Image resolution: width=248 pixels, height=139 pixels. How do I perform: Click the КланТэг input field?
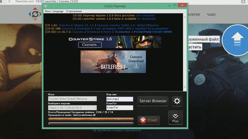point(120,108)
